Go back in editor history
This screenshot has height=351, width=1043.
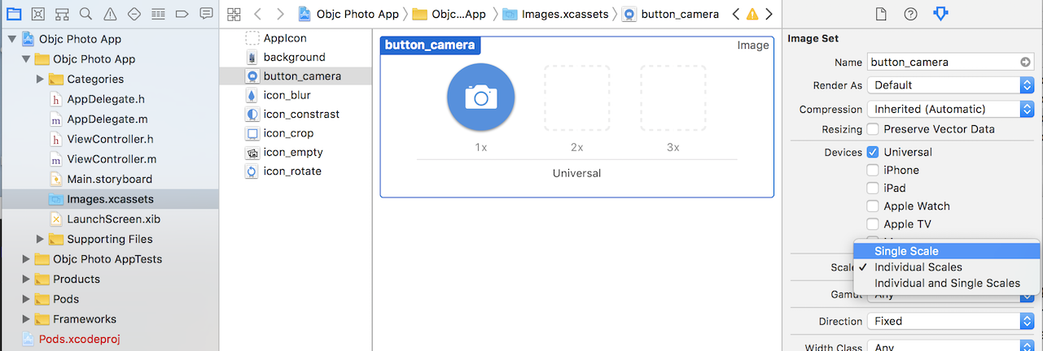pos(258,14)
